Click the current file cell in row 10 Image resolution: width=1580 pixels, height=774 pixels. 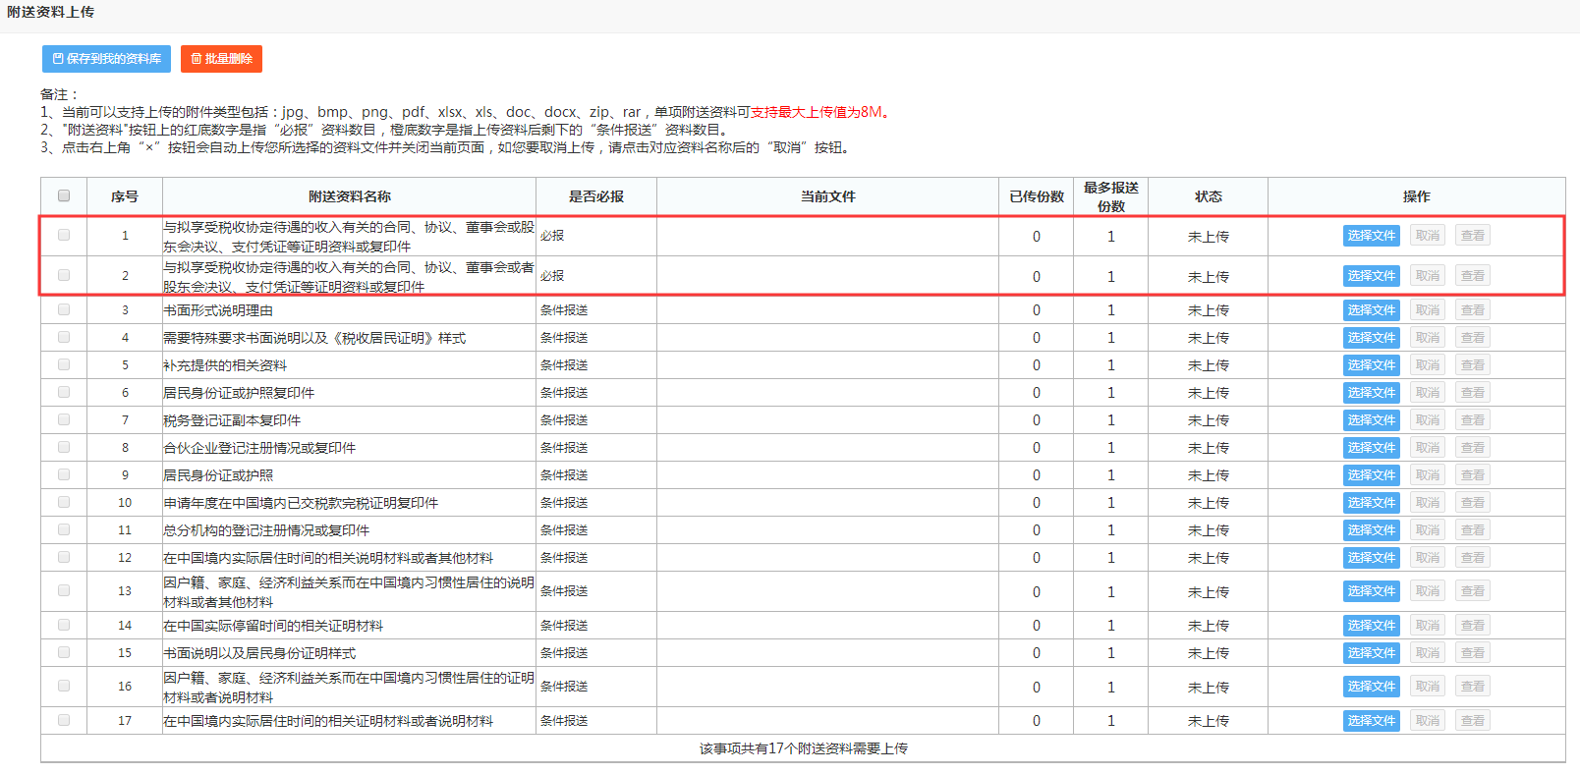pos(828,503)
